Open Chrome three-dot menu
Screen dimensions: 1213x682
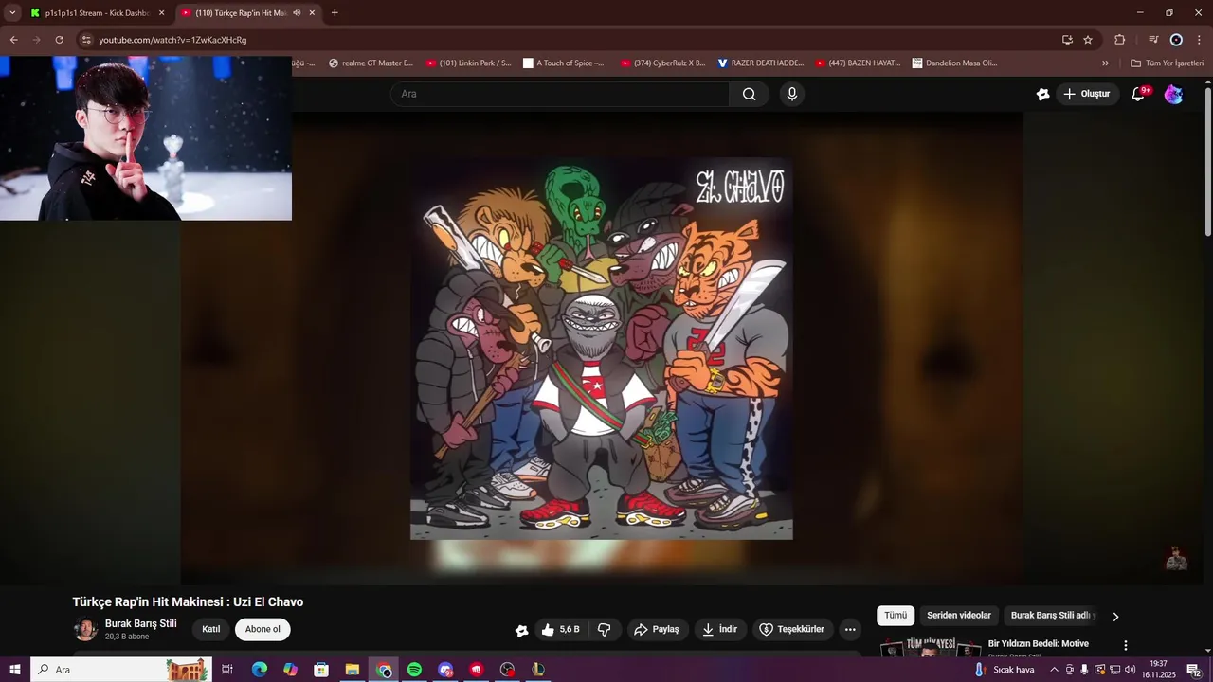[x=1197, y=40]
